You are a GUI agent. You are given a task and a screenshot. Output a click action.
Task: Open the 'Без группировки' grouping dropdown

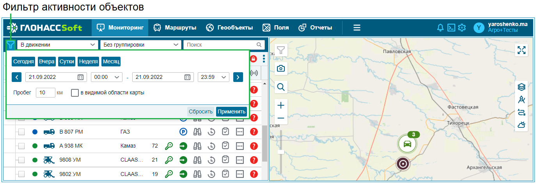[141, 45]
